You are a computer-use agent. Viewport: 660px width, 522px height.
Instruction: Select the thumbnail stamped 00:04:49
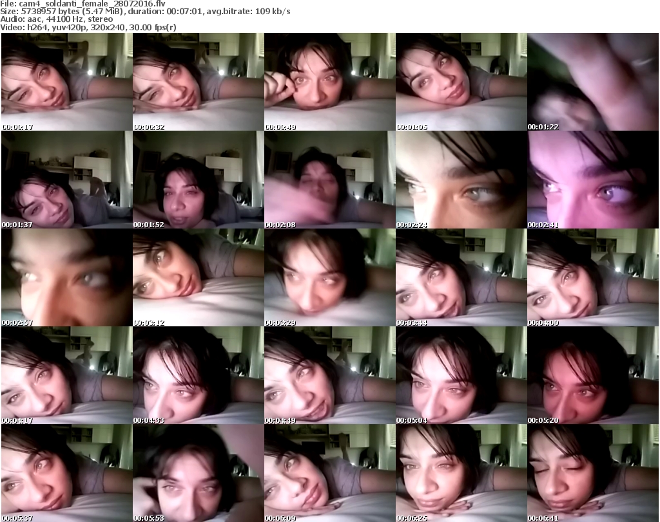point(329,375)
